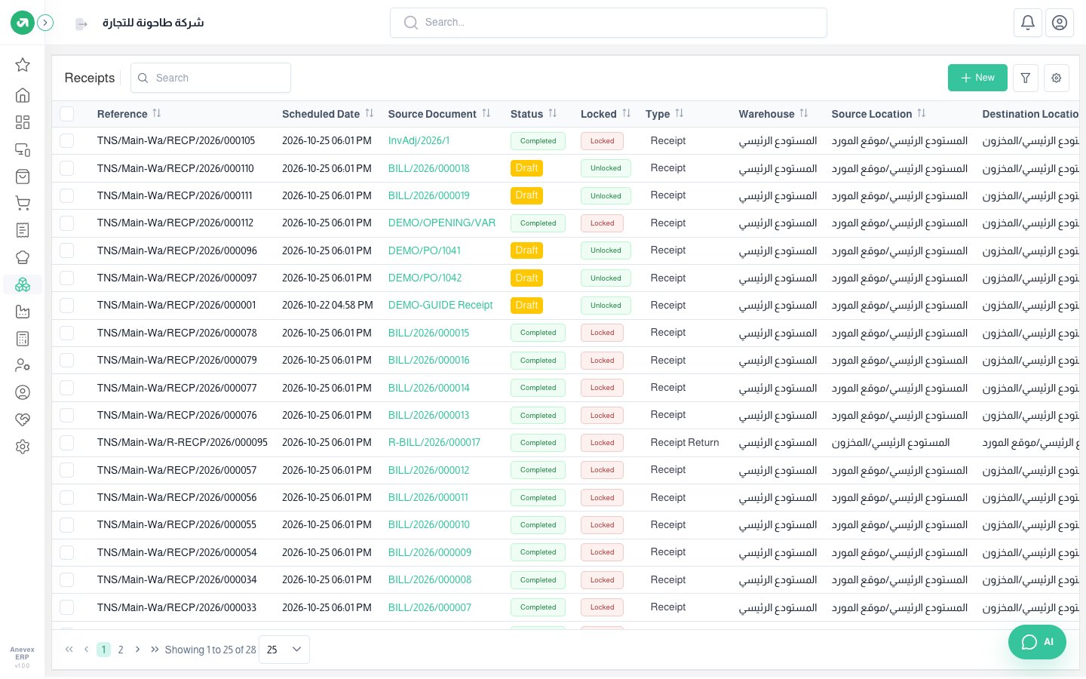Screen dimensions: 1086x679
Task: Sort by the Warehouse column
Action: 804,113
